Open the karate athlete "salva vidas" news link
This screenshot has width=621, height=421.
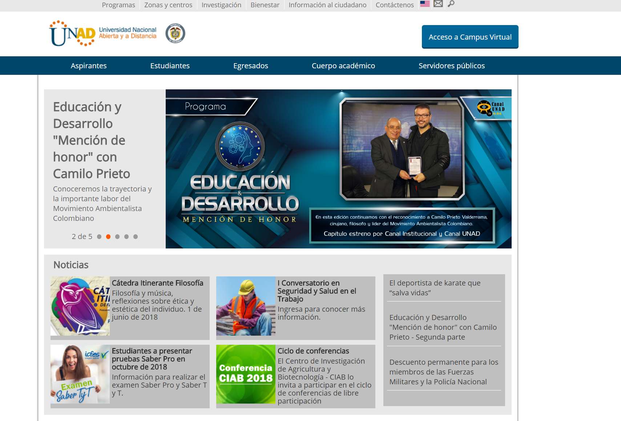435,288
